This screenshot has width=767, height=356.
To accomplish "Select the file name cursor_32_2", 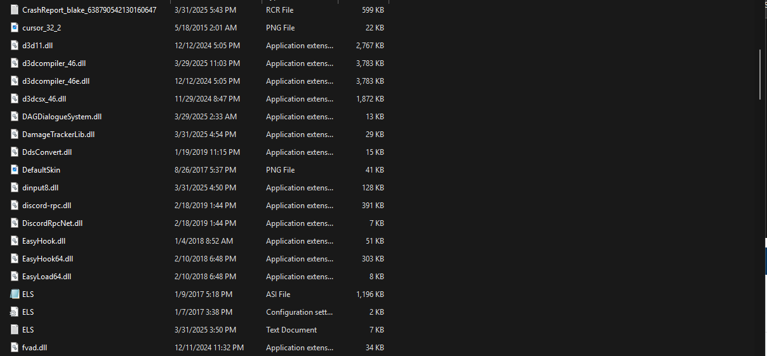I will 41,28.
